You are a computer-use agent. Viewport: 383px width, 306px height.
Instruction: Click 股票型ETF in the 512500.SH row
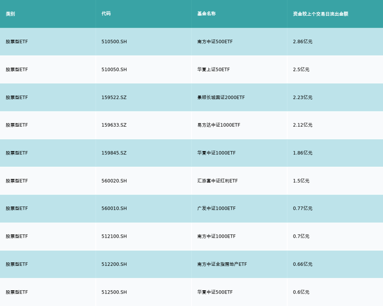point(17,292)
